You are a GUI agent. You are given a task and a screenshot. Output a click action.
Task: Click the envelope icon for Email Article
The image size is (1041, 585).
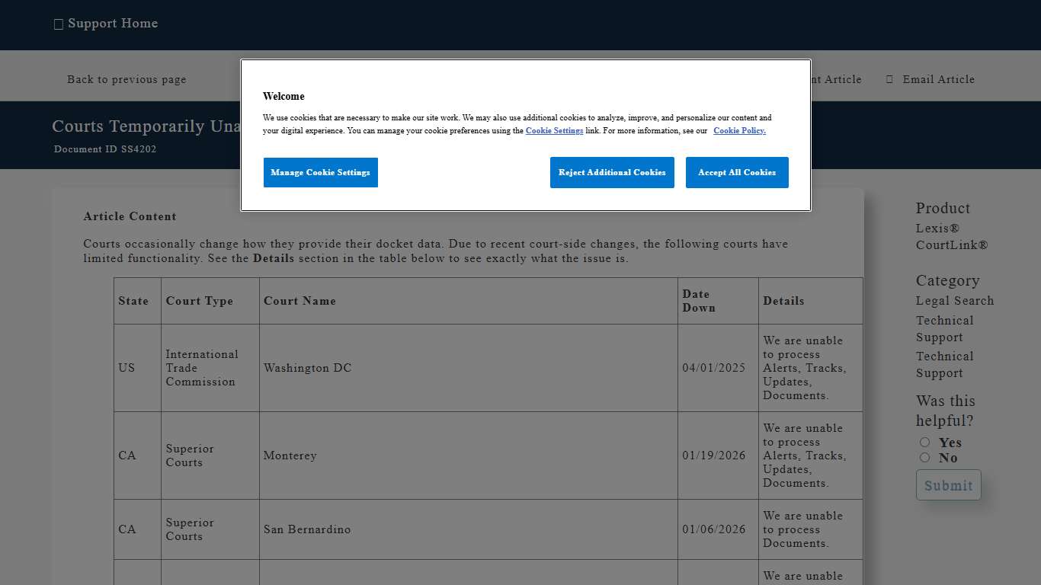[889, 78]
